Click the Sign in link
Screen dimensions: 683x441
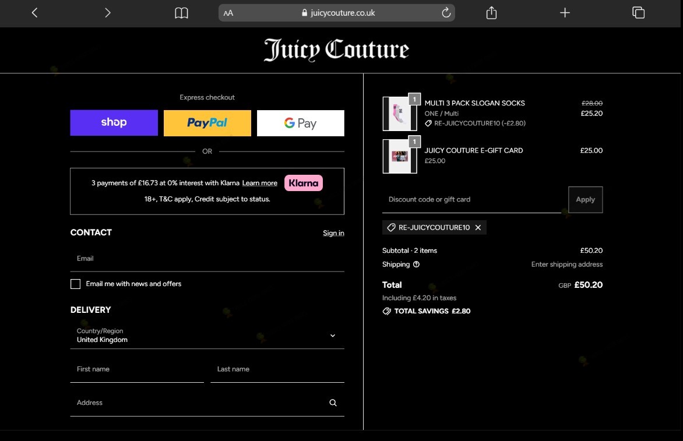[333, 233]
